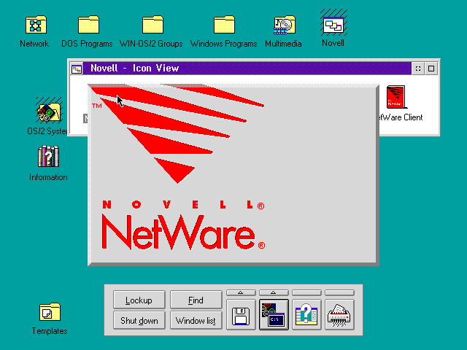Click the Novell window system menu icon
Viewport: 467px width, 350px height.
click(77, 69)
